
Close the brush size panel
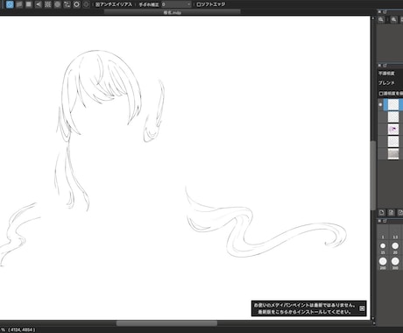coord(379,221)
